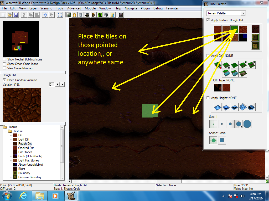Select Abyss (Unbuildable) in texture tree
This screenshot has width=269, height=201.
click(30, 165)
